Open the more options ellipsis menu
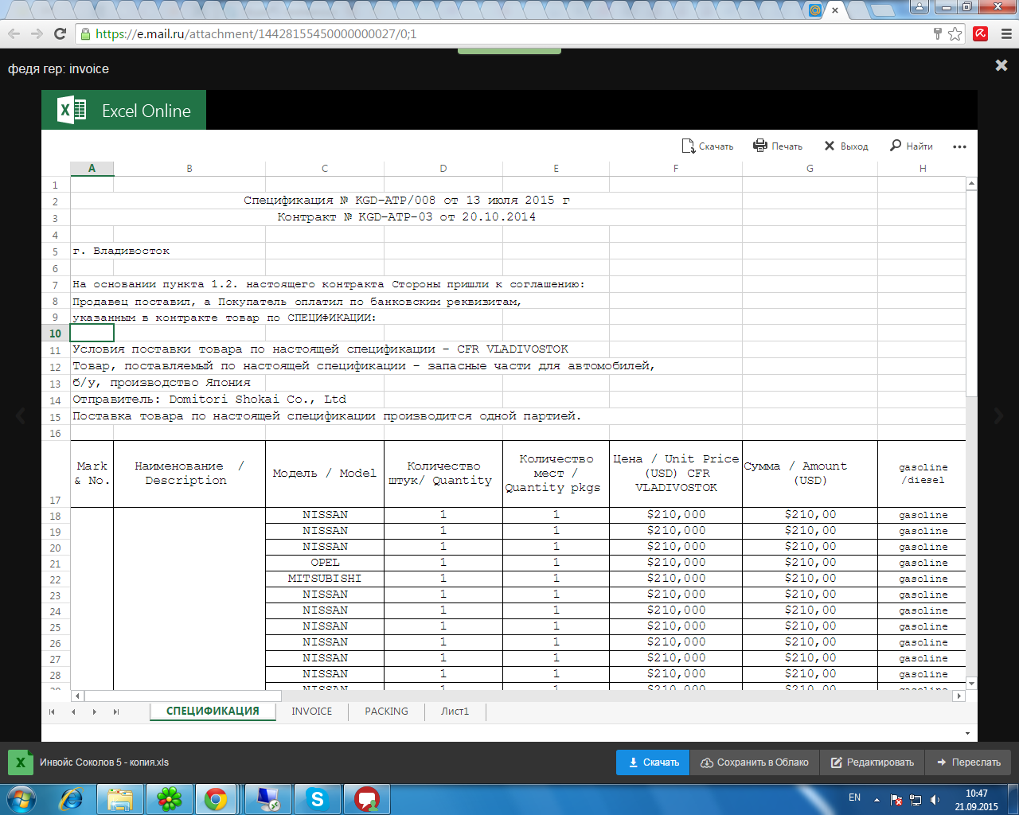 959,146
